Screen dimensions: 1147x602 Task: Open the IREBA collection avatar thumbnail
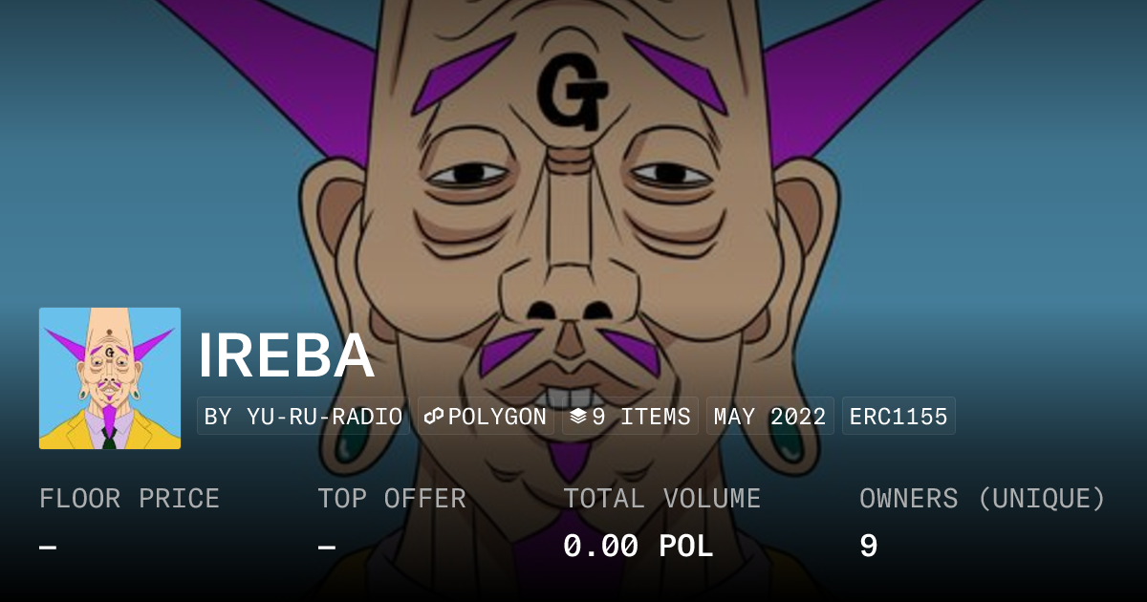click(110, 378)
